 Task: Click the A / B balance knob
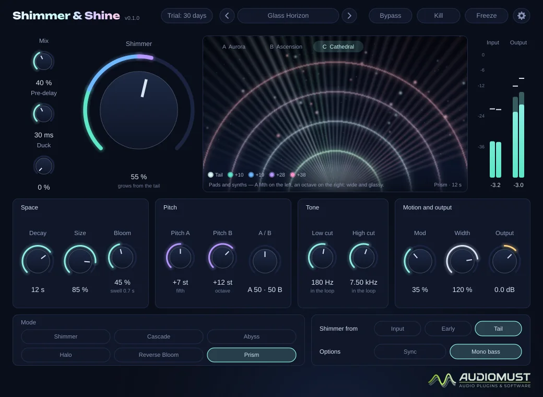pyautogui.click(x=265, y=261)
